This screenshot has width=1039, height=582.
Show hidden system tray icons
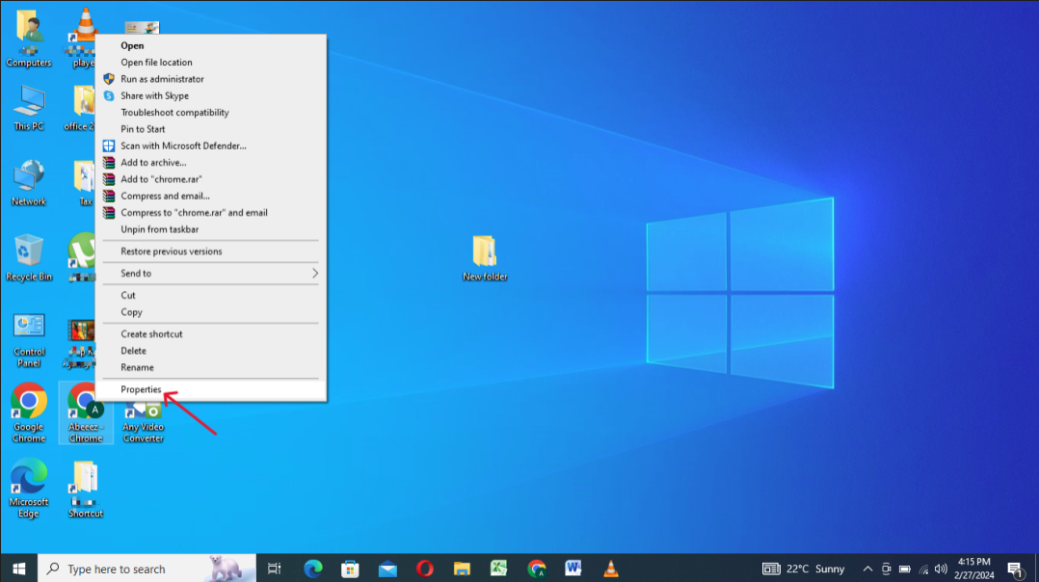[867, 569]
